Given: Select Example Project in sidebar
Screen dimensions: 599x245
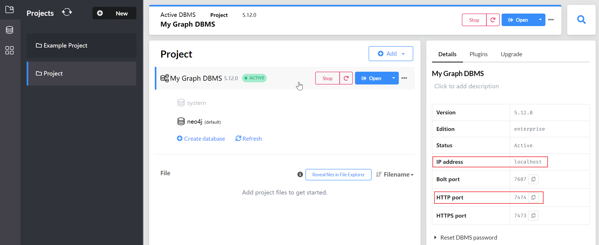Looking at the screenshot, I should tap(81, 45).
